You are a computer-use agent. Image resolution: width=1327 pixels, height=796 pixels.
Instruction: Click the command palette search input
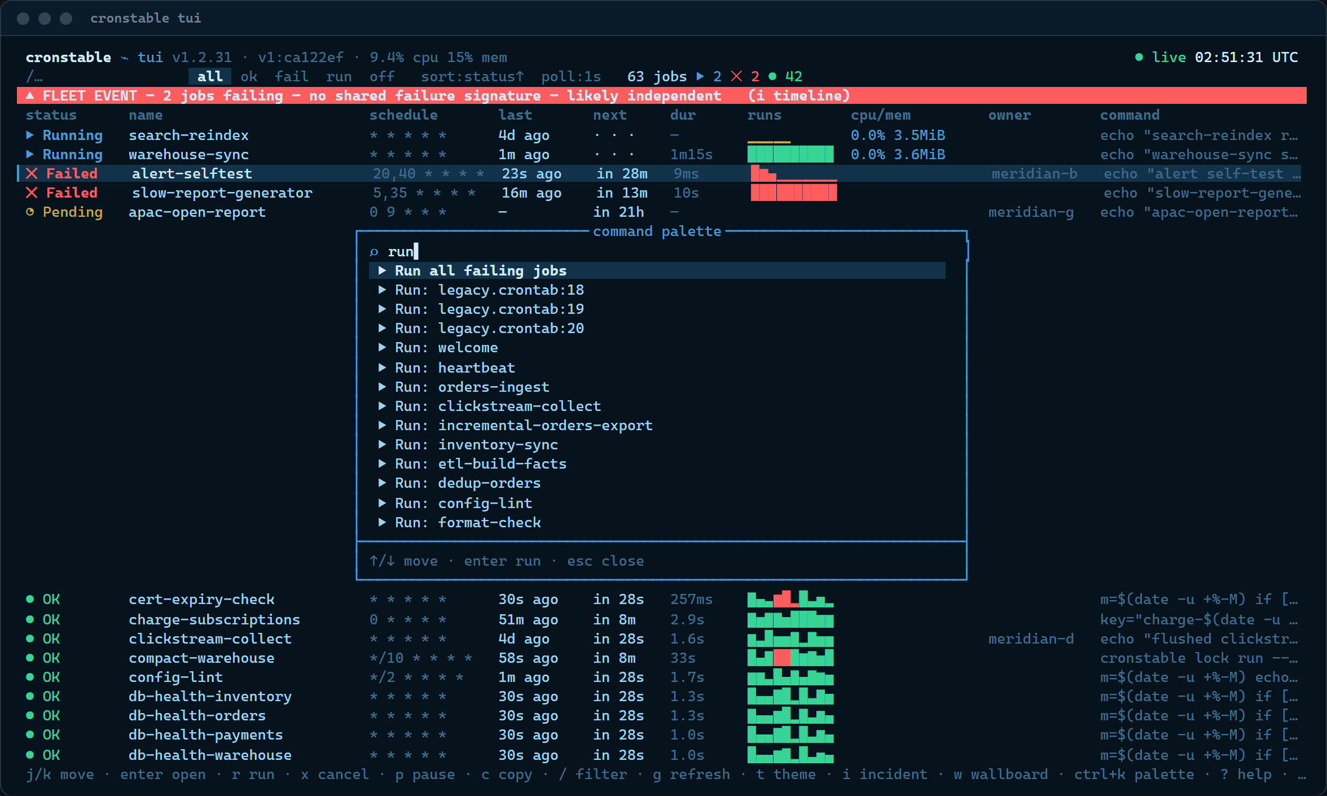[x=657, y=252]
